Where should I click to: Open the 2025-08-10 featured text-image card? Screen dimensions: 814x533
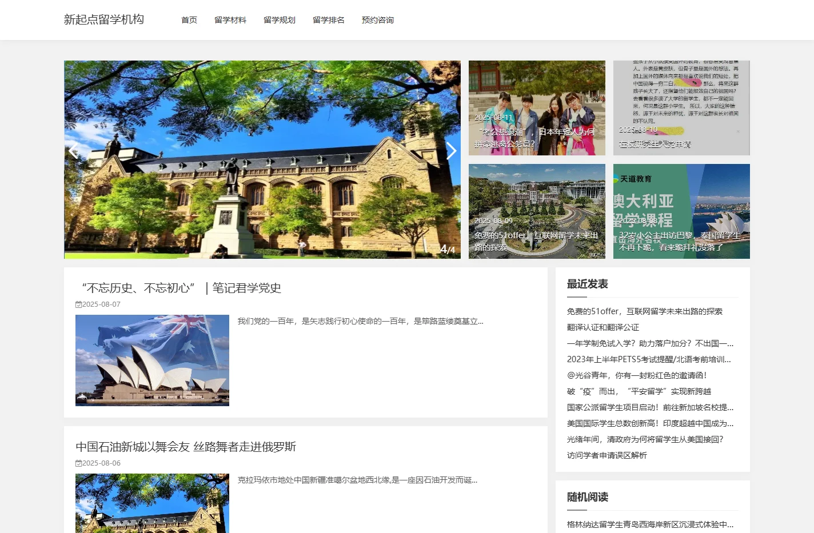pyautogui.click(x=681, y=108)
